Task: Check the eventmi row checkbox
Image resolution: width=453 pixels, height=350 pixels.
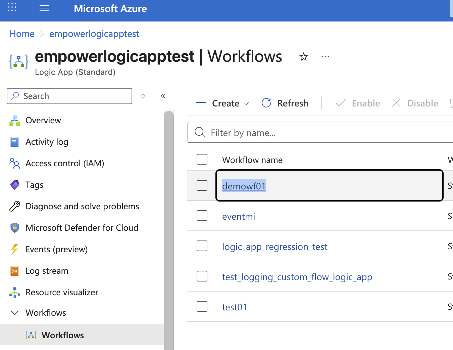Action: (x=202, y=216)
